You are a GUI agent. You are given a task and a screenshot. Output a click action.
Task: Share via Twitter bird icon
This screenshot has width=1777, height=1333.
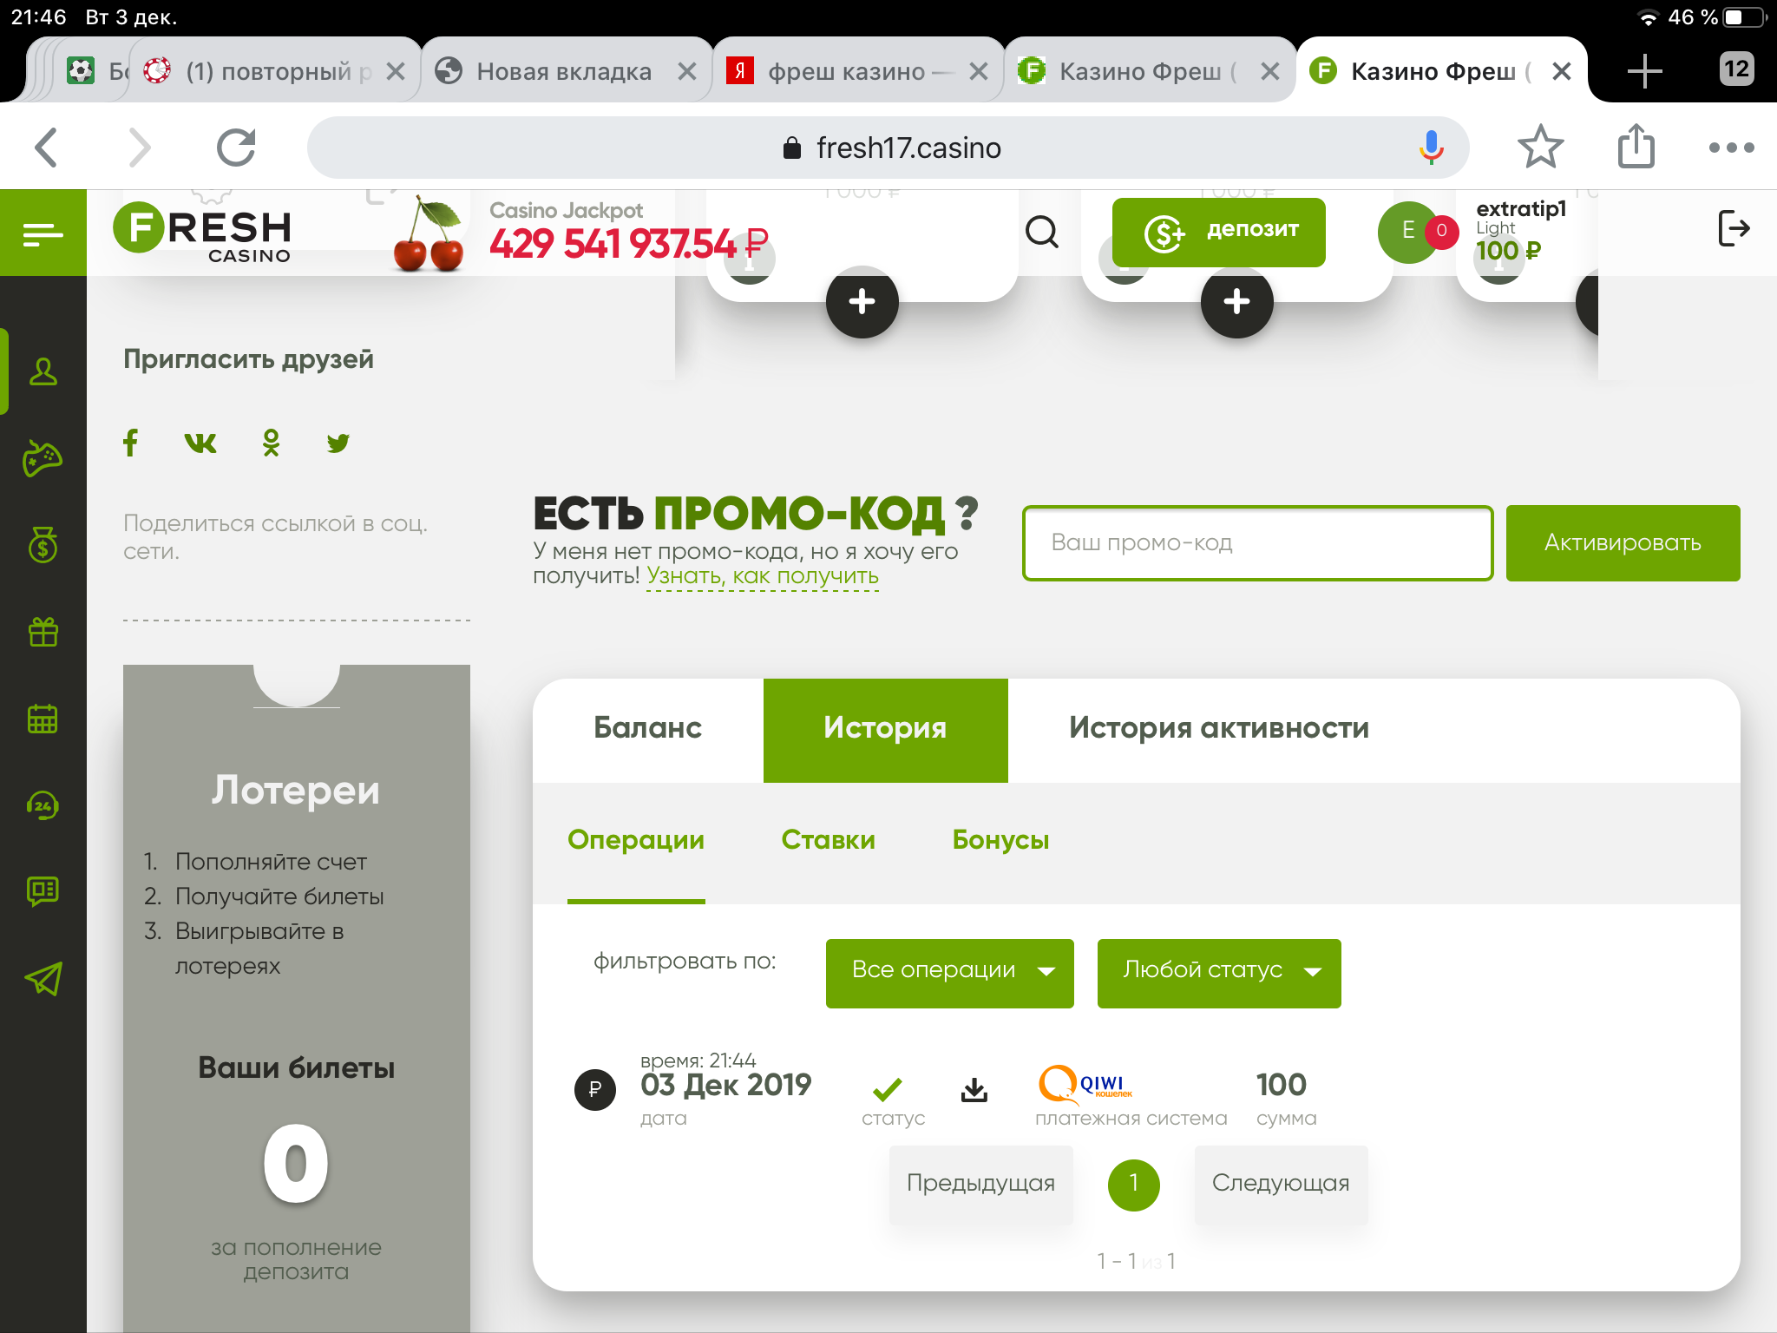[x=338, y=443]
